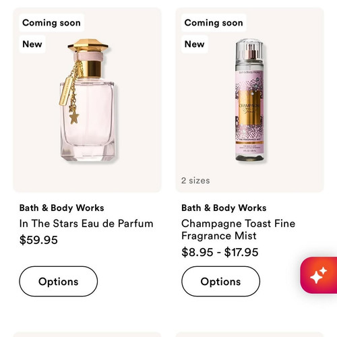Open Champagne Toast Fine Fragrance Mist title

coord(238,230)
